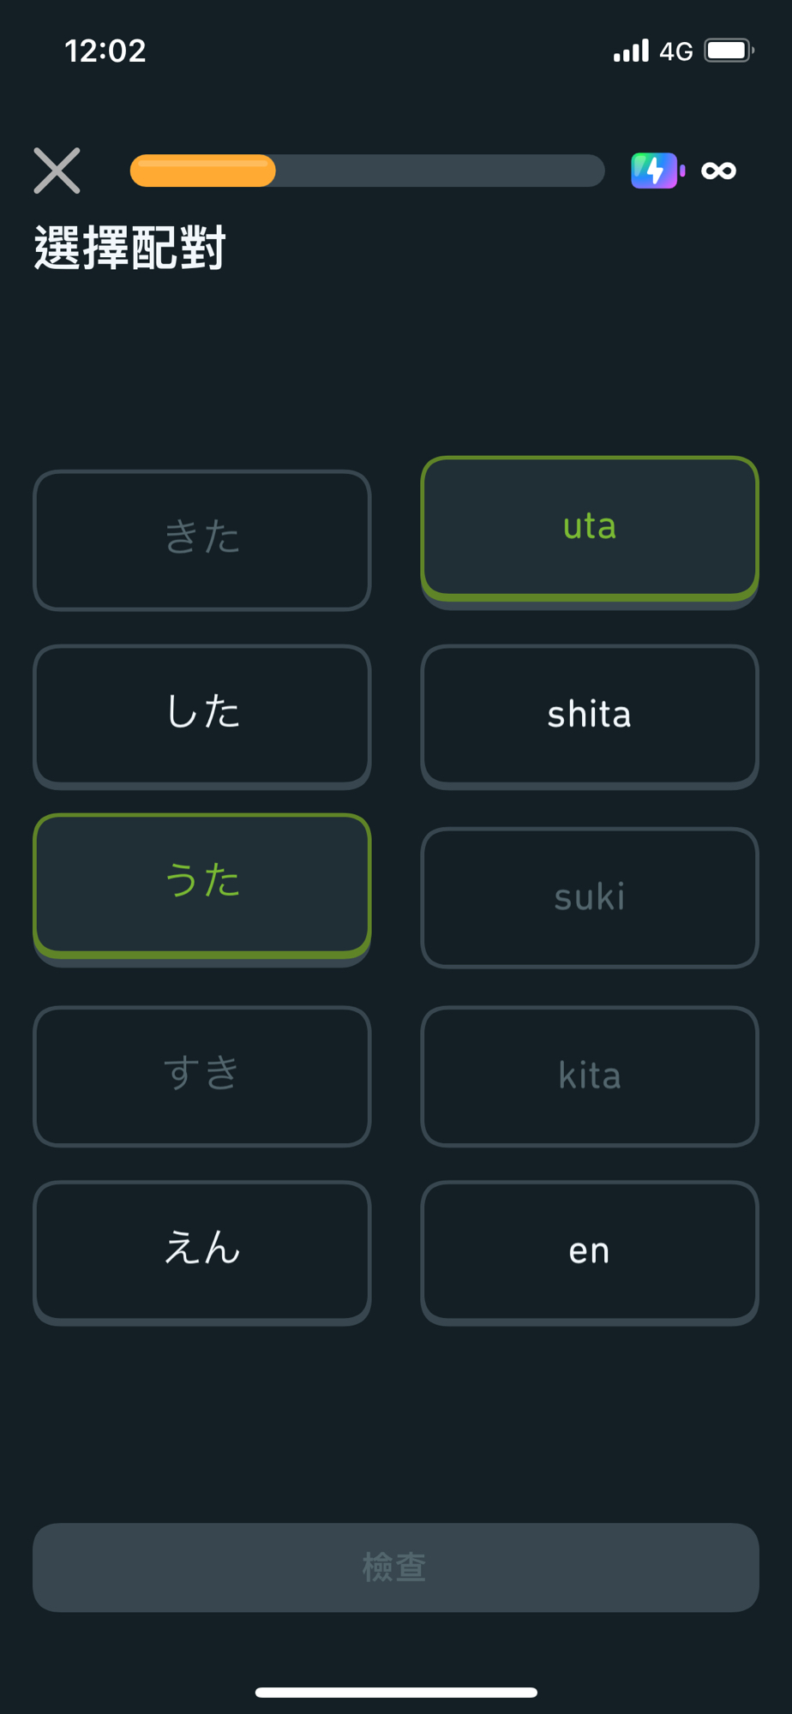Deselect the uta card

point(590,527)
